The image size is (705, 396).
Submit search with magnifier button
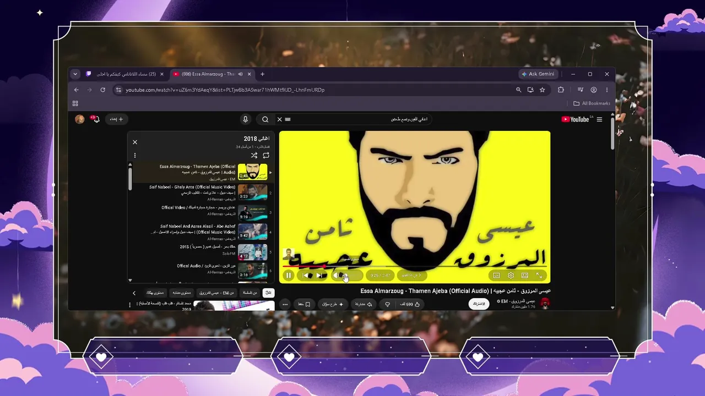[x=265, y=119]
